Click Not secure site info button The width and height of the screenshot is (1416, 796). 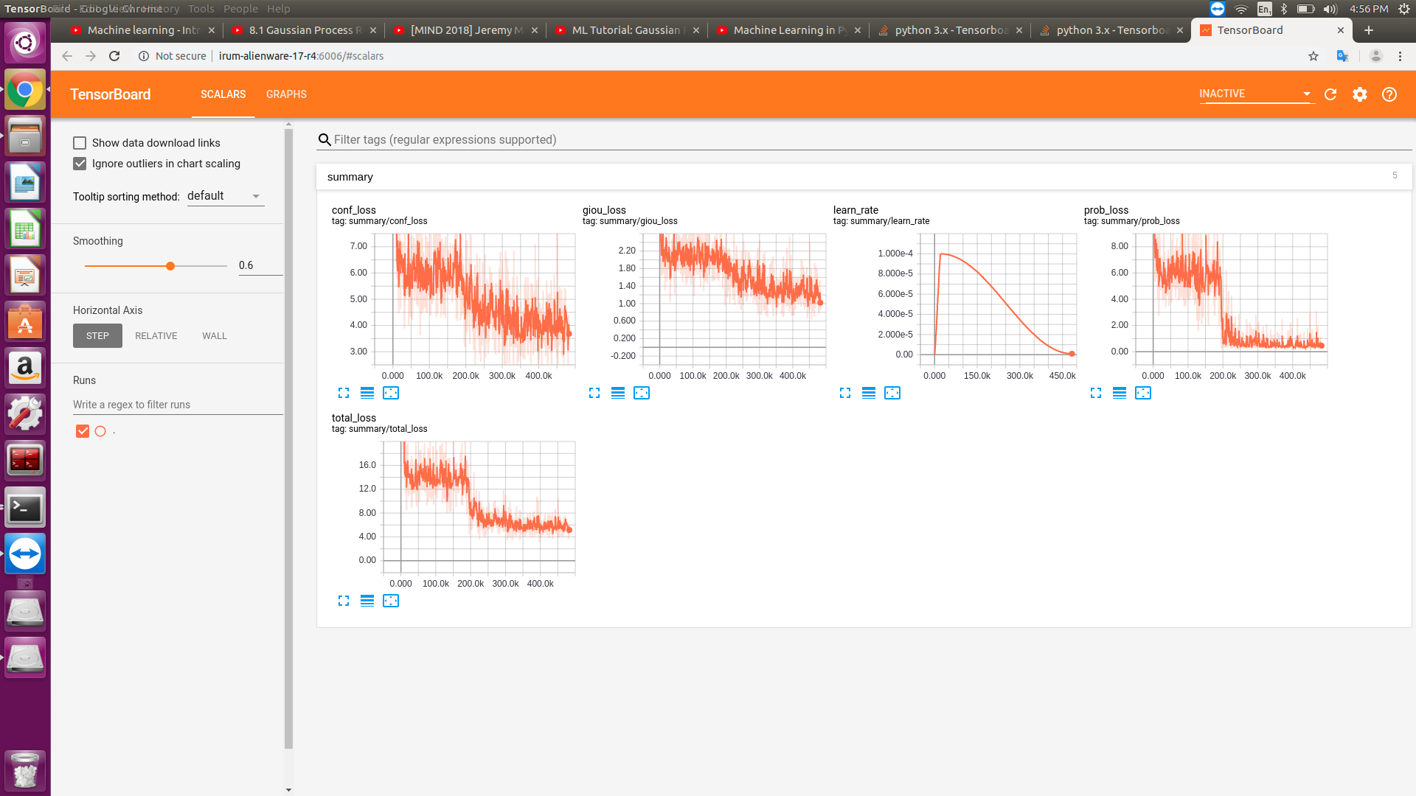coord(173,56)
